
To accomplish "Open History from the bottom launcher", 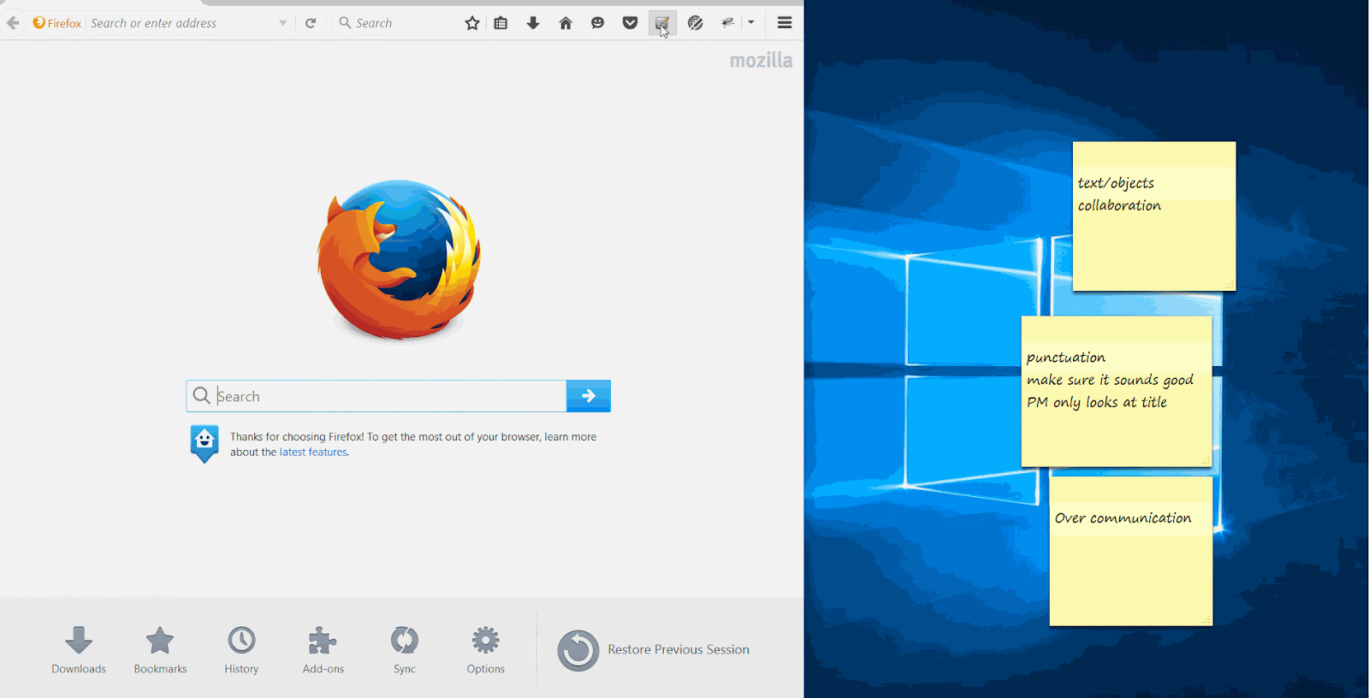I will click(x=241, y=650).
